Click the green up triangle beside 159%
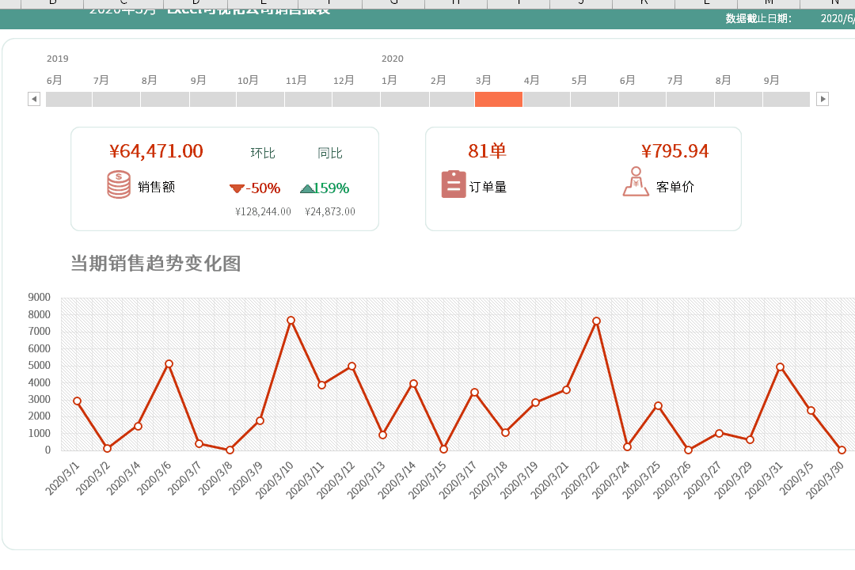The image size is (855, 570). pyautogui.click(x=307, y=188)
